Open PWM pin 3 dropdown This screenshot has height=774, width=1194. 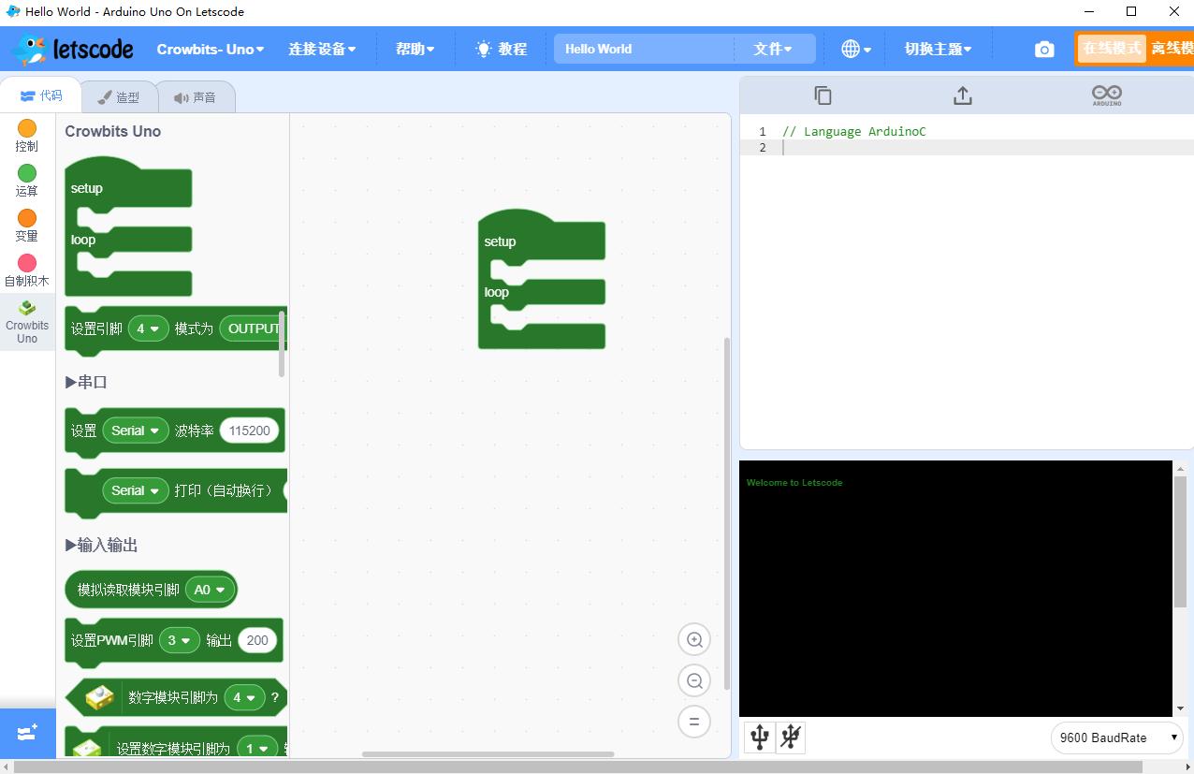tap(180, 640)
